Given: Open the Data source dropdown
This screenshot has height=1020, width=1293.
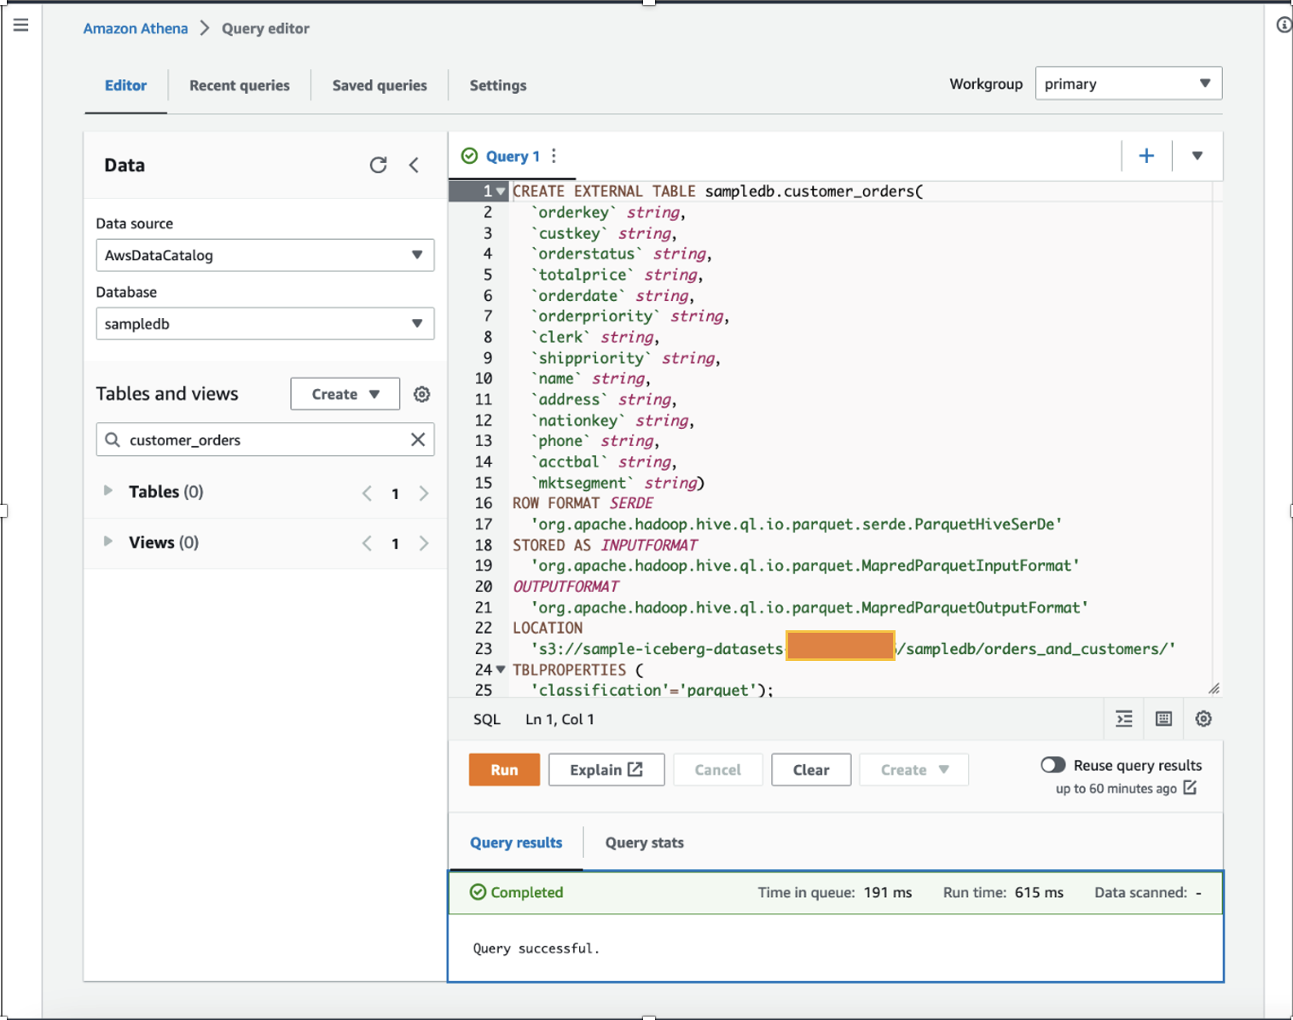Looking at the screenshot, I should (x=265, y=255).
